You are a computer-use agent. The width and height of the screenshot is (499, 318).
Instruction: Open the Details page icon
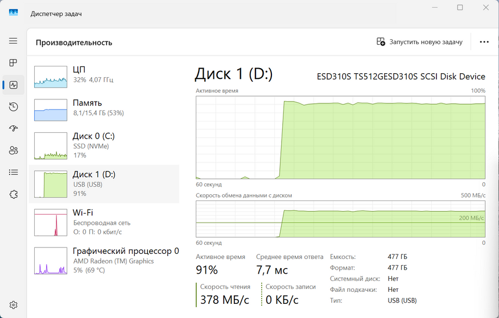(x=13, y=172)
